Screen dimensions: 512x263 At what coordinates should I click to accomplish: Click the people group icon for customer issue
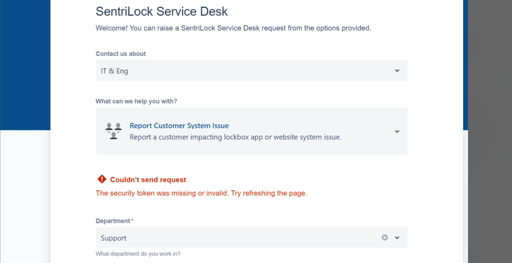click(113, 131)
